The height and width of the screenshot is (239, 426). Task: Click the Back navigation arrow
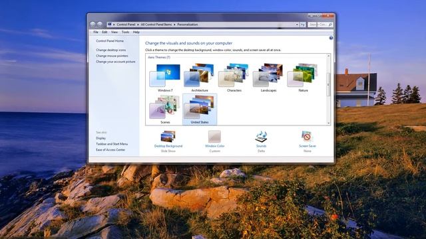(x=93, y=25)
